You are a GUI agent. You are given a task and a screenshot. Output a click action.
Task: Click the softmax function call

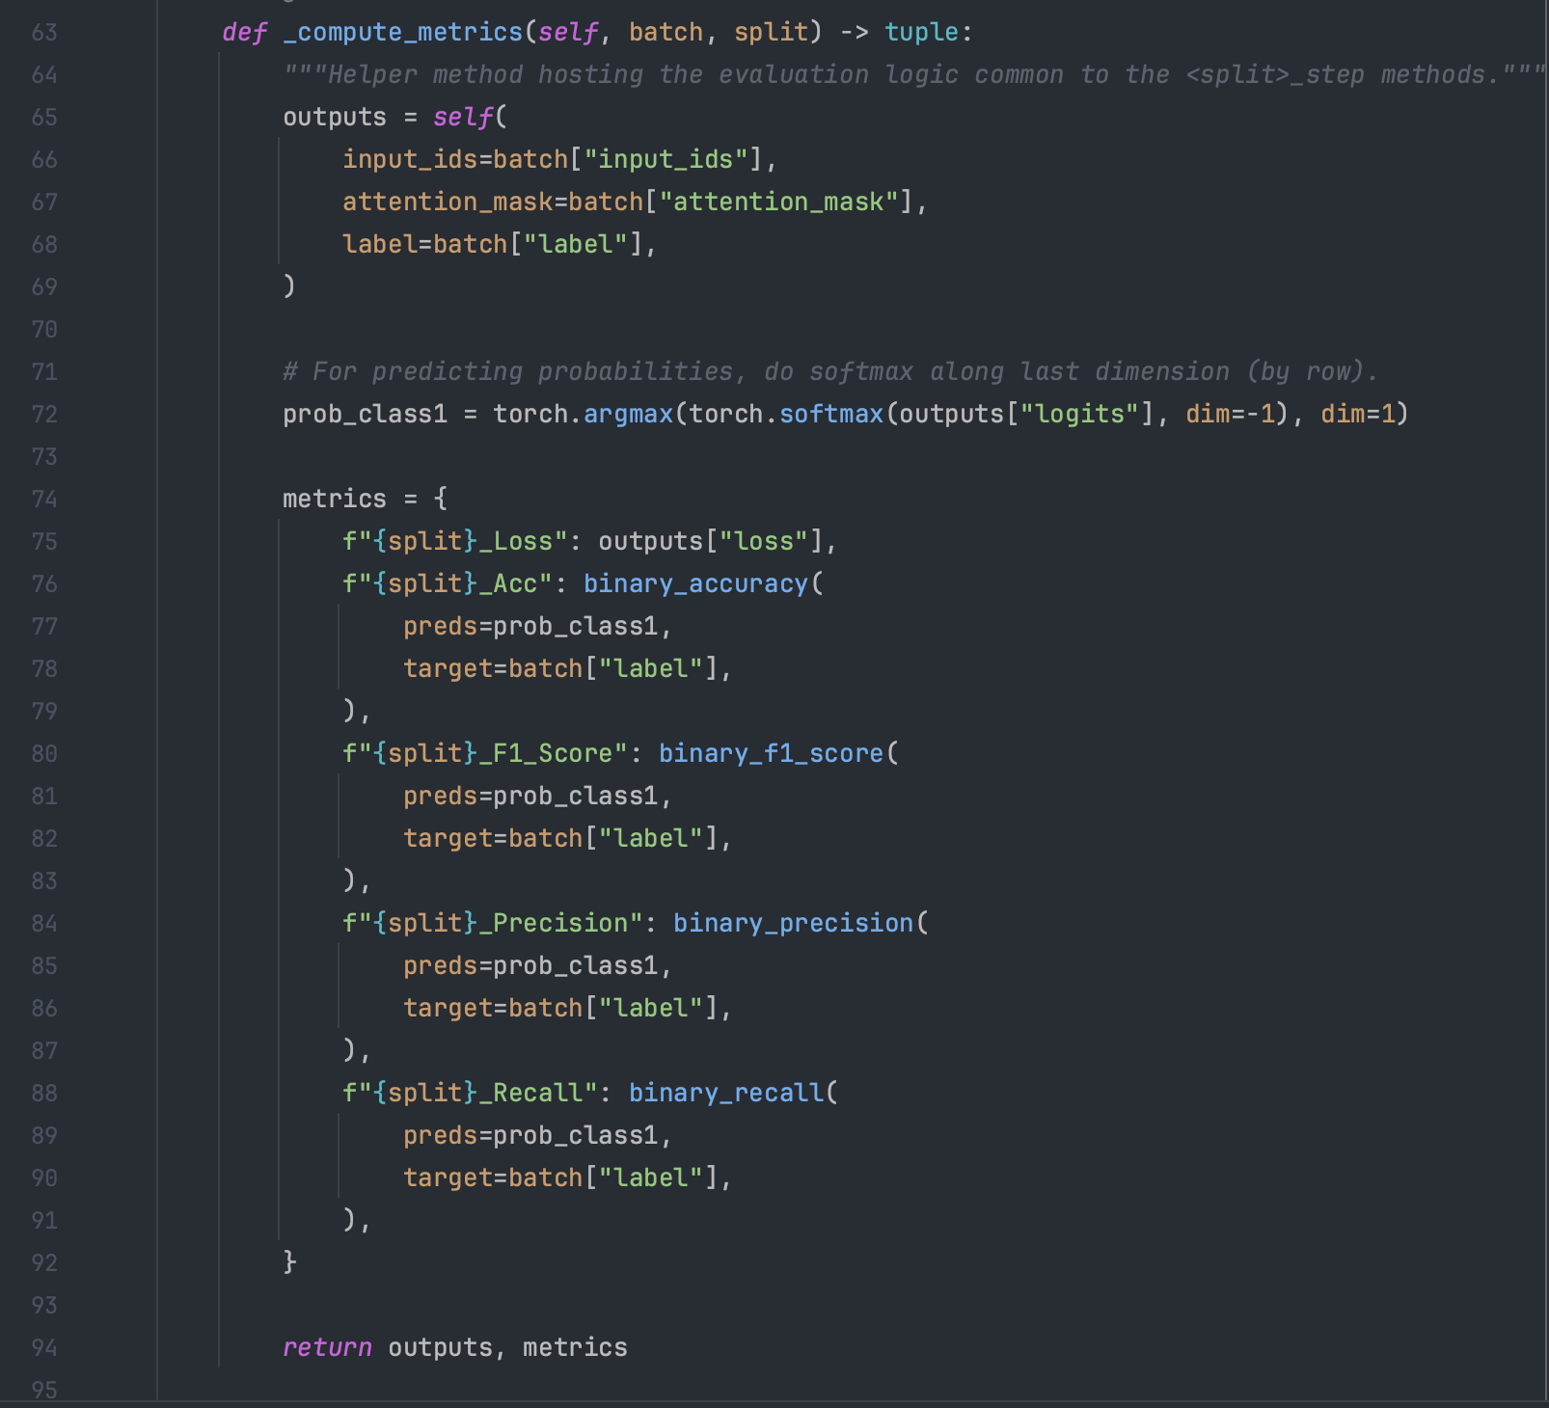(830, 415)
